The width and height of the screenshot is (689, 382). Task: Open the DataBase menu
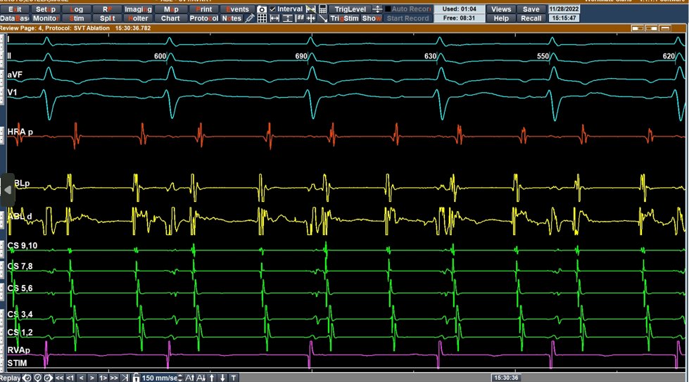tap(15, 18)
